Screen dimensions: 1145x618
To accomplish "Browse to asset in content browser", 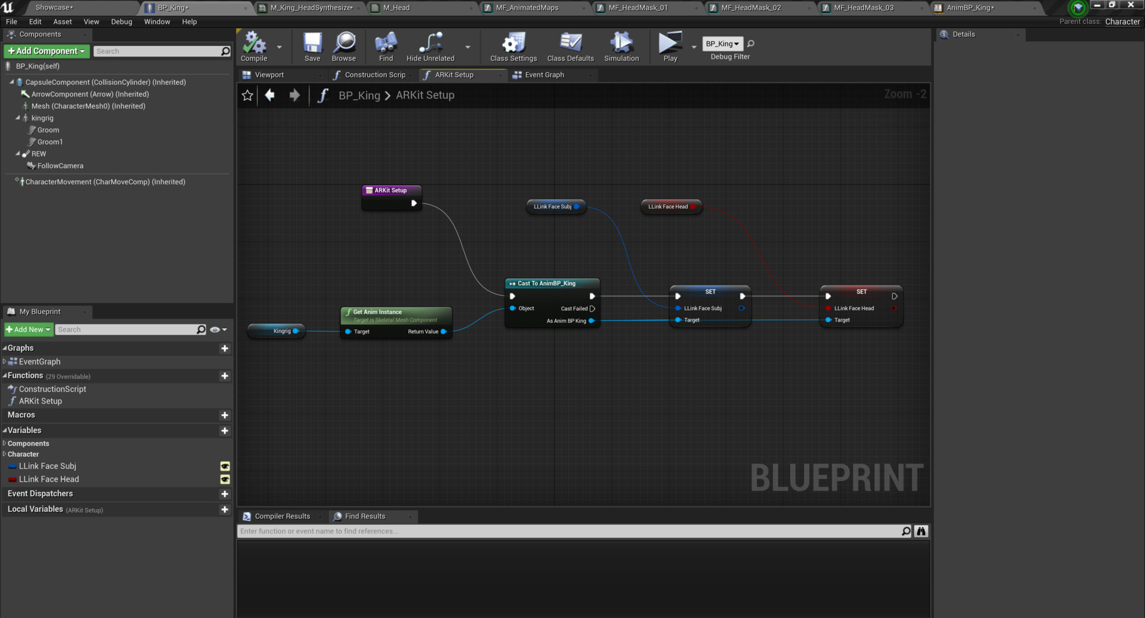I will pos(344,47).
